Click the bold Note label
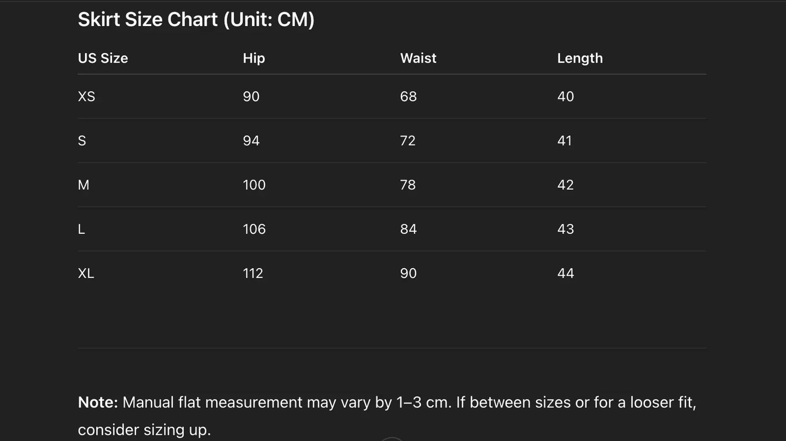786x441 pixels. 98,402
